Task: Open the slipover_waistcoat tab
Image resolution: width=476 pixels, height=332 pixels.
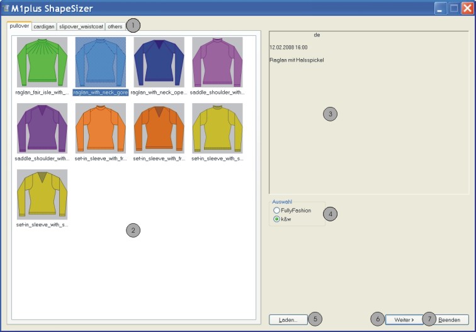Action: pyautogui.click(x=81, y=27)
